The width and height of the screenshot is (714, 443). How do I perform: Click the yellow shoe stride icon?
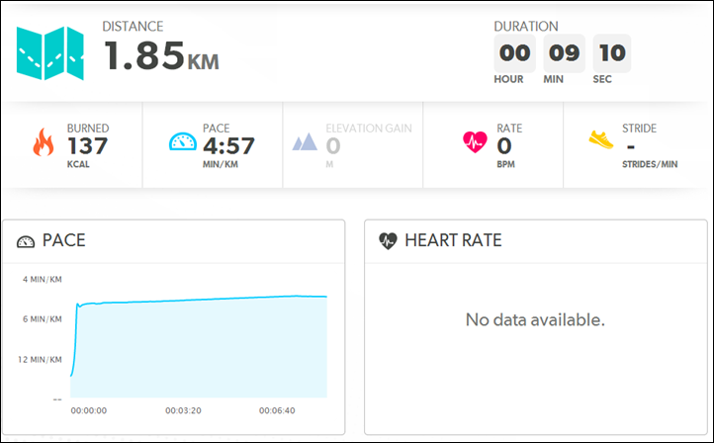click(601, 139)
